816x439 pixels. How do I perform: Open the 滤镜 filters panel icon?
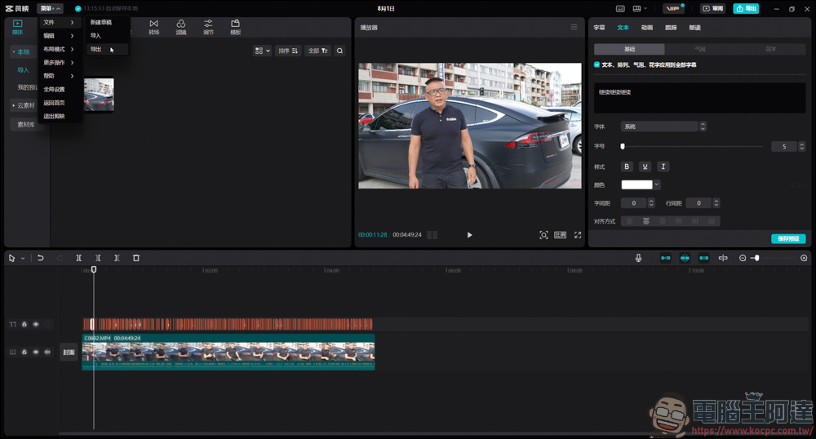(180, 27)
